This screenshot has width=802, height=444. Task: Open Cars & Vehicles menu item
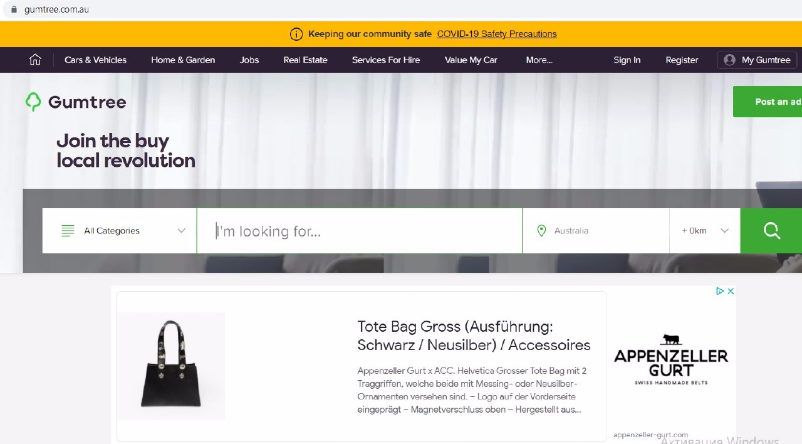coord(95,60)
